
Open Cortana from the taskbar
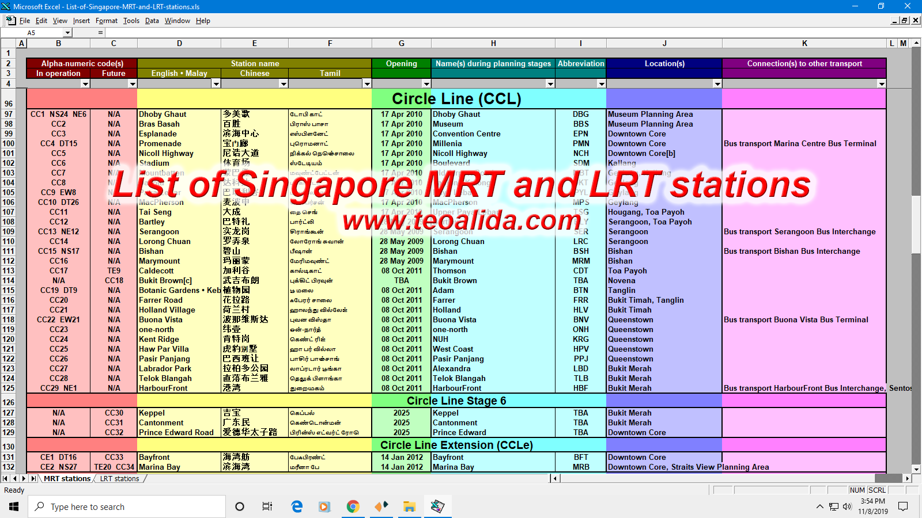240,506
